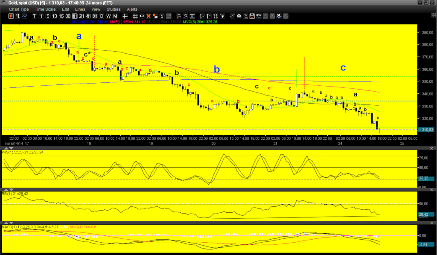
Task: Switch to monthly (M) time scale
Action: pos(115,16)
